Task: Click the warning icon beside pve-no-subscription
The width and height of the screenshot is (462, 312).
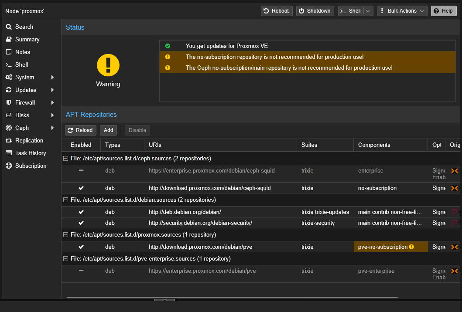Action: point(411,247)
